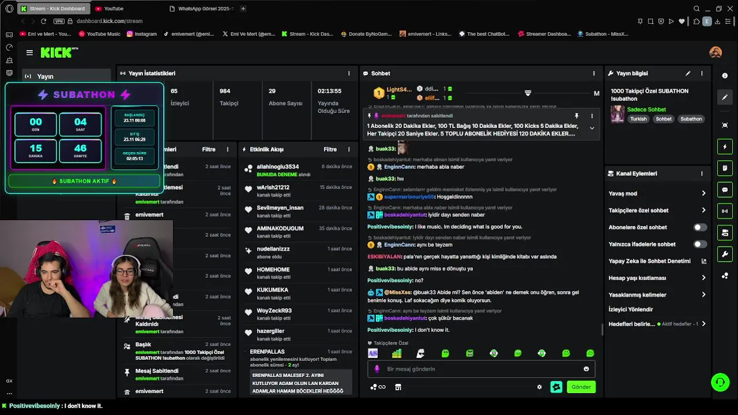Click the notes document icon in the right sidebar
This screenshot has width=738, height=415.
tap(725, 168)
